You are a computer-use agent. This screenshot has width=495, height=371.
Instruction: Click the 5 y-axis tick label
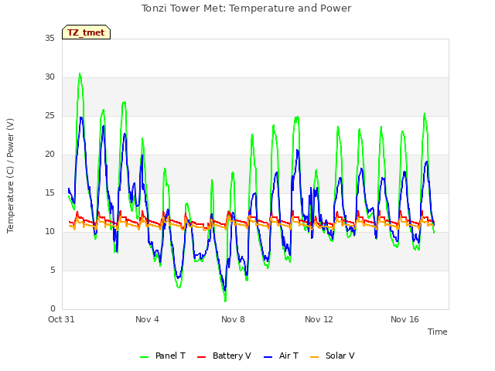tap(53, 270)
